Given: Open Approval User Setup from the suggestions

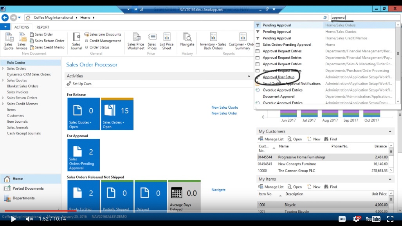Looking at the screenshot, I should coord(279,77).
